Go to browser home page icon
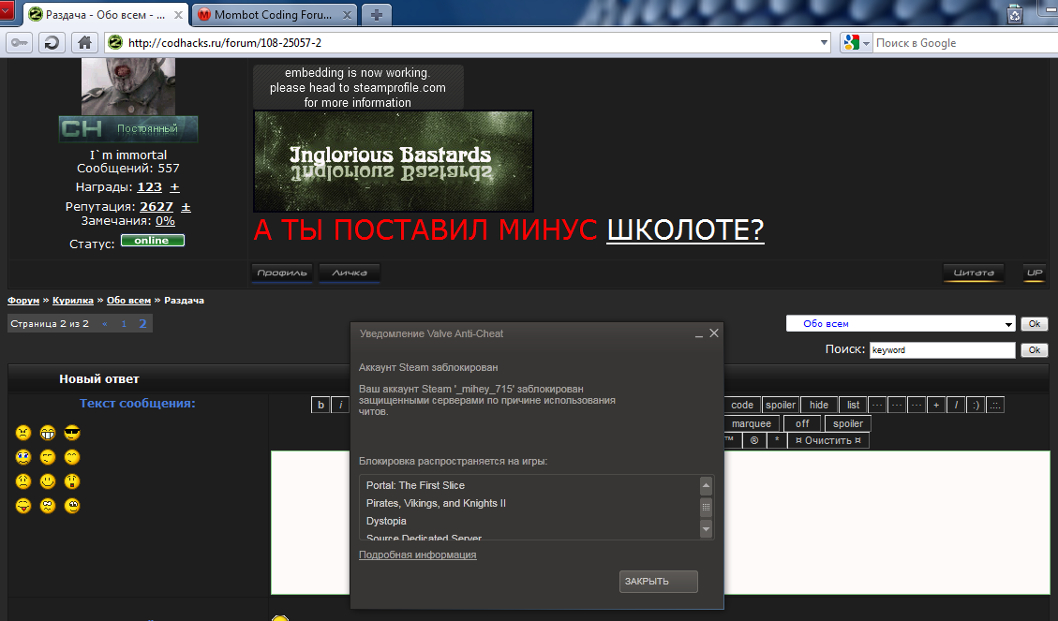 [x=84, y=42]
